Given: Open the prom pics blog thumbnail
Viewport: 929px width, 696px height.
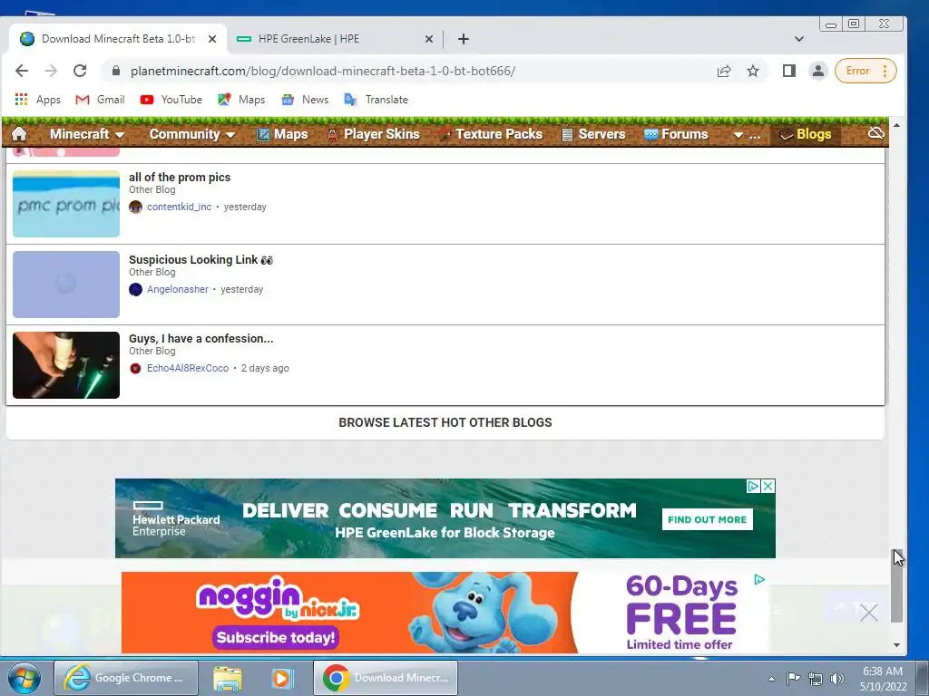Looking at the screenshot, I should click(x=66, y=204).
